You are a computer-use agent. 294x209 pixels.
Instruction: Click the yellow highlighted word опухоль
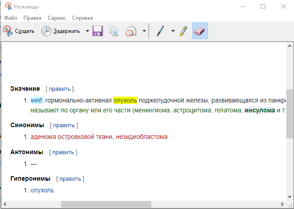[x=125, y=100]
